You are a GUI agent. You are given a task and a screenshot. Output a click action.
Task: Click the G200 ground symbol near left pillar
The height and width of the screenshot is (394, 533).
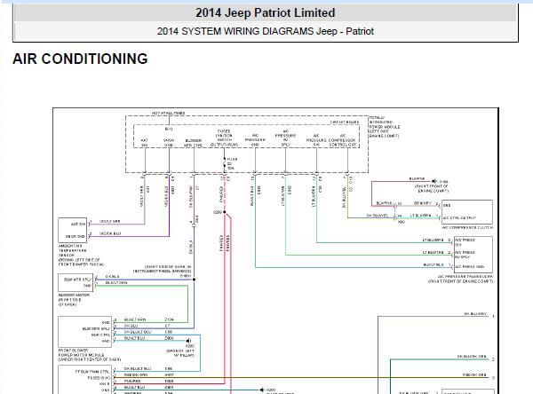188,341
